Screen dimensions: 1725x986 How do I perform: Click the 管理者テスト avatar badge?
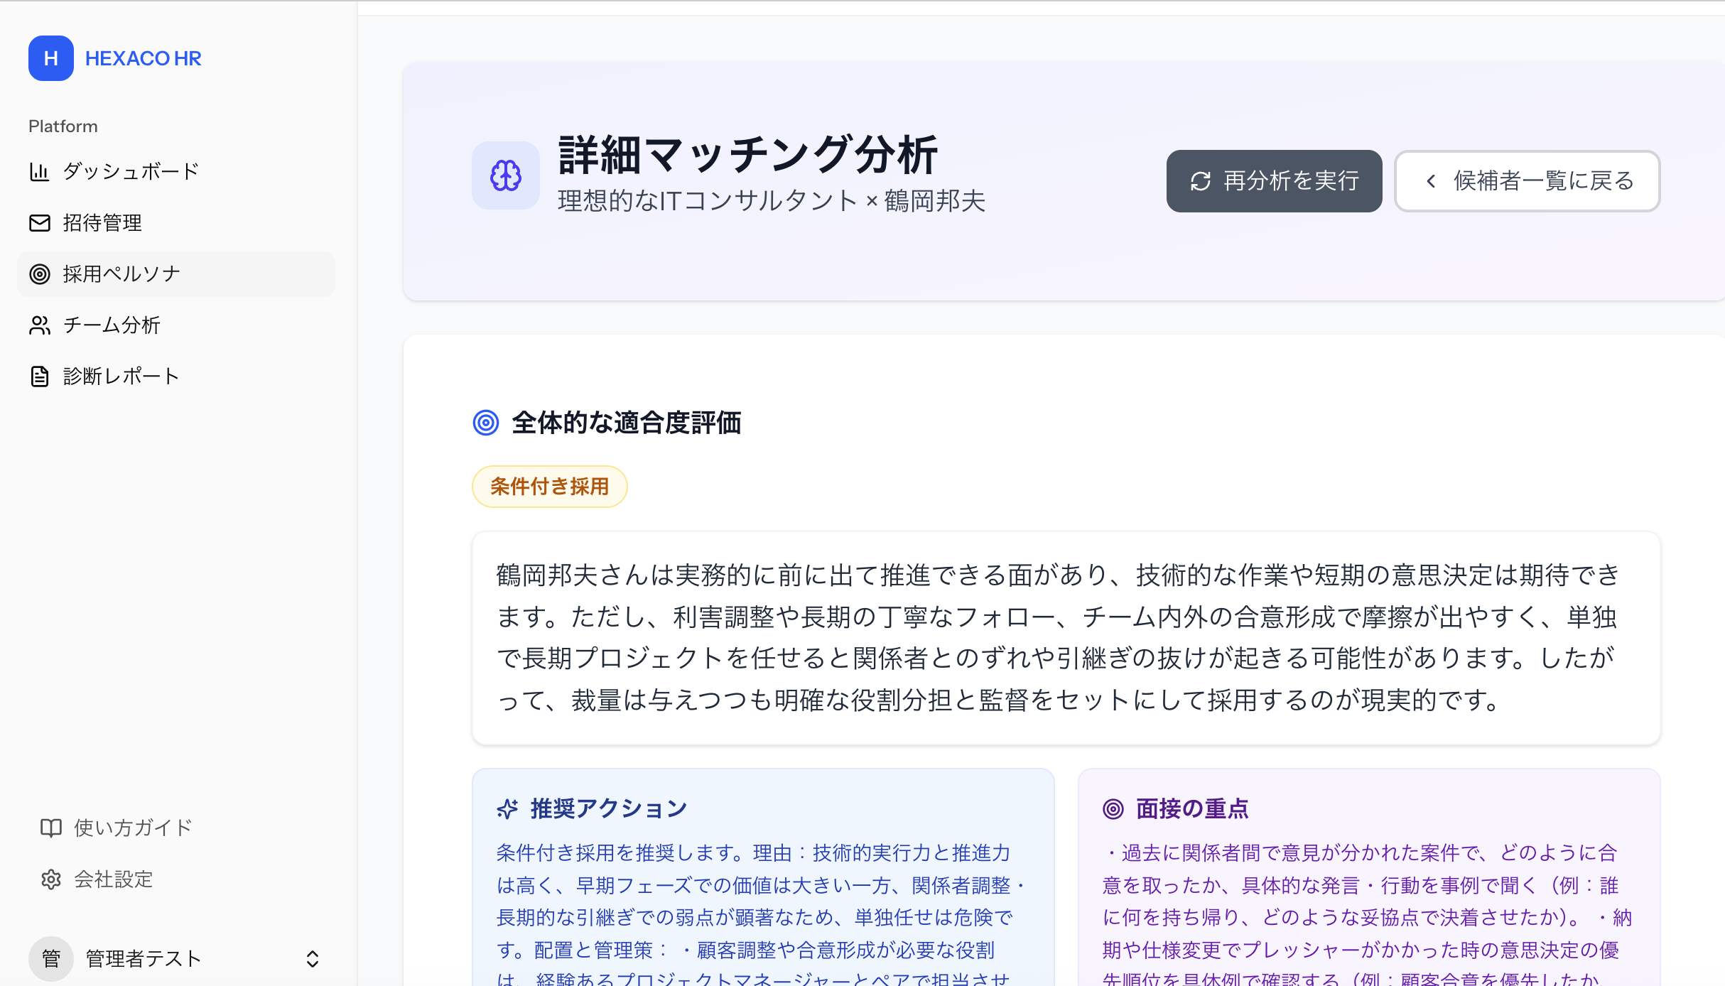pyautogui.click(x=50, y=958)
